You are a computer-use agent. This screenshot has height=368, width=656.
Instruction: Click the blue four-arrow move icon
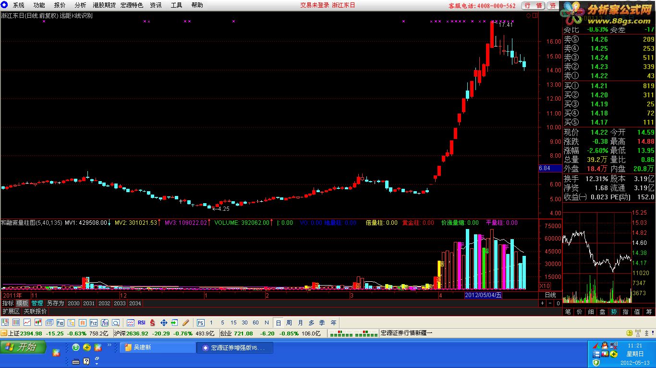pos(164,322)
